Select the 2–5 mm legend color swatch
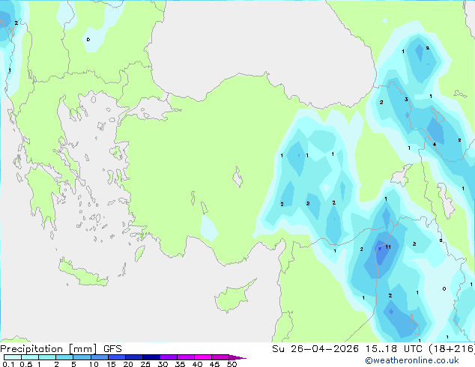The width and height of the screenshot is (475, 367). coord(64,357)
